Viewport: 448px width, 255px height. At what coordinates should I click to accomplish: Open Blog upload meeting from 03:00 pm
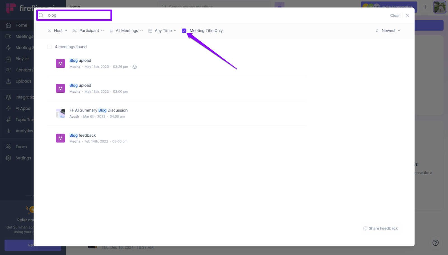click(80, 85)
